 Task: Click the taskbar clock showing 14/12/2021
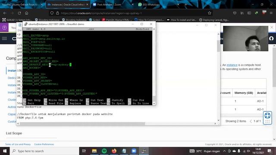click(x=258, y=151)
